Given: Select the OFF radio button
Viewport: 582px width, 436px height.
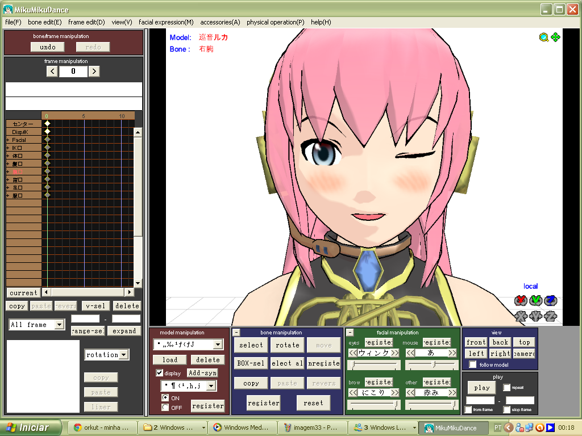Looking at the screenshot, I should point(165,407).
